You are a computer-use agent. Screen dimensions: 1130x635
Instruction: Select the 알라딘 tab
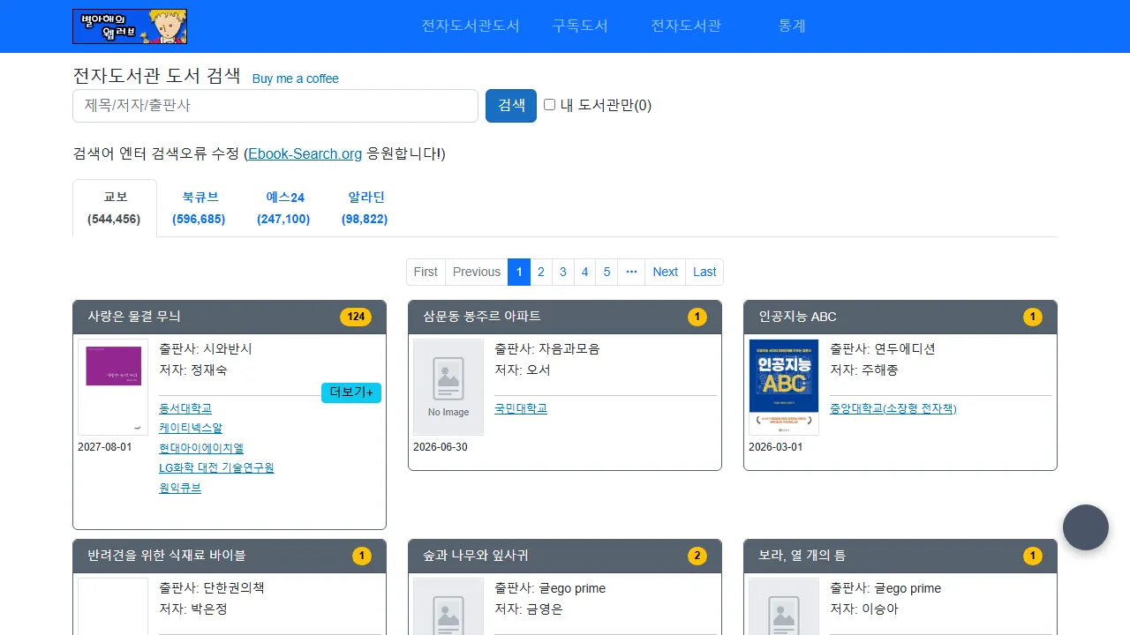pyautogui.click(x=365, y=208)
